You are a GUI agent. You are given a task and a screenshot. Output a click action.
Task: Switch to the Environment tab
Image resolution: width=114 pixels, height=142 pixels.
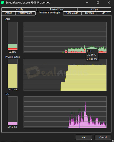coord(57,9)
